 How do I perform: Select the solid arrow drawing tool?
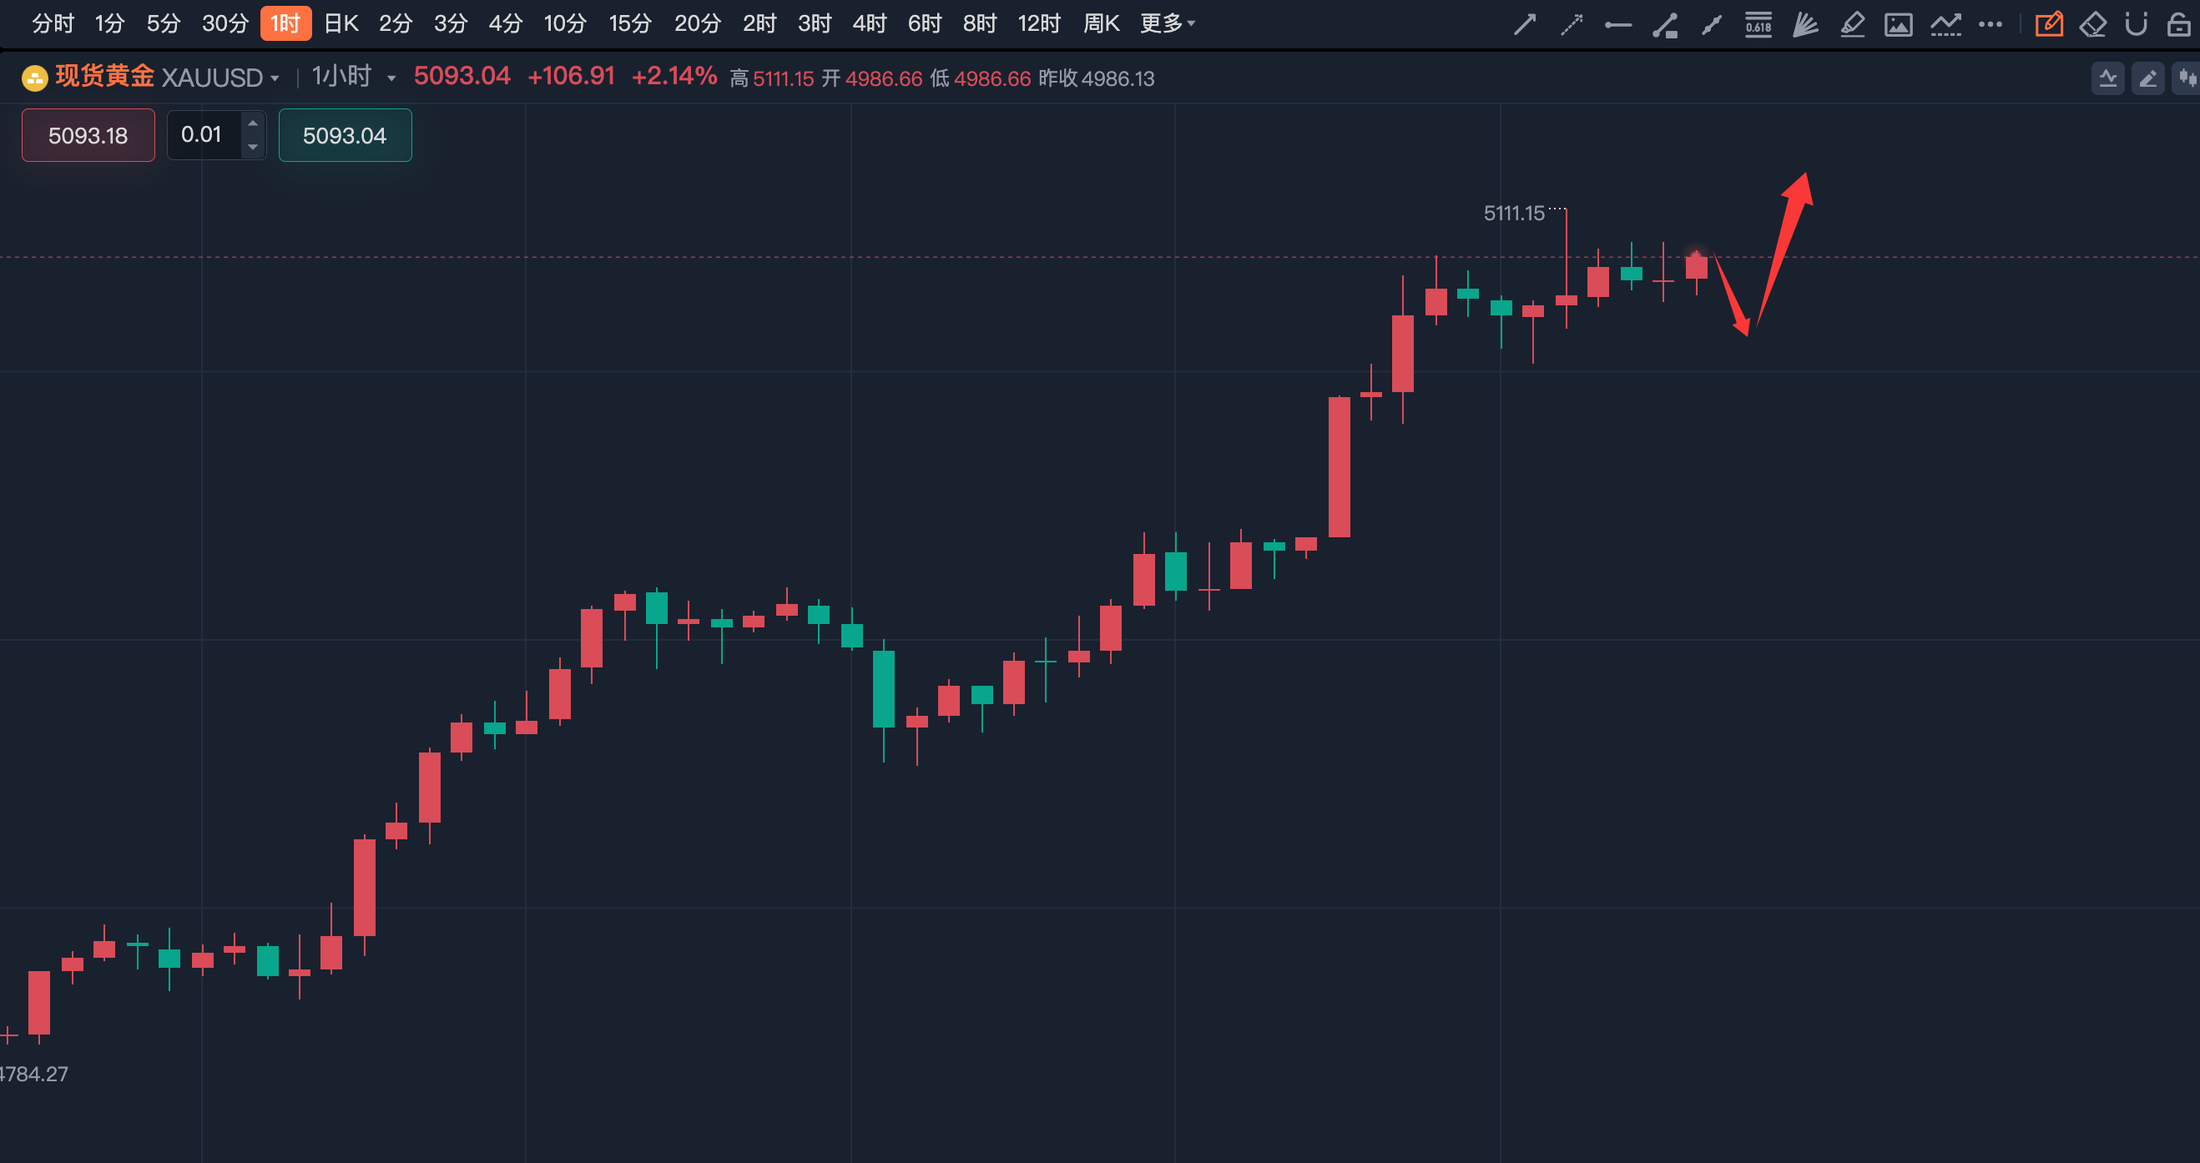[x=1525, y=25]
